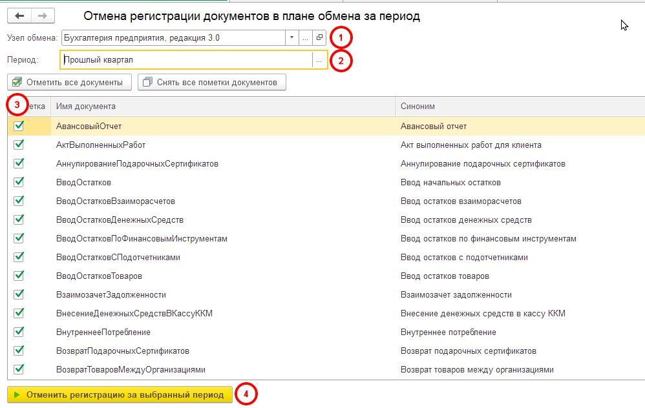Click synonym Ввод остатков взаиморасчетов

point(461,201)
